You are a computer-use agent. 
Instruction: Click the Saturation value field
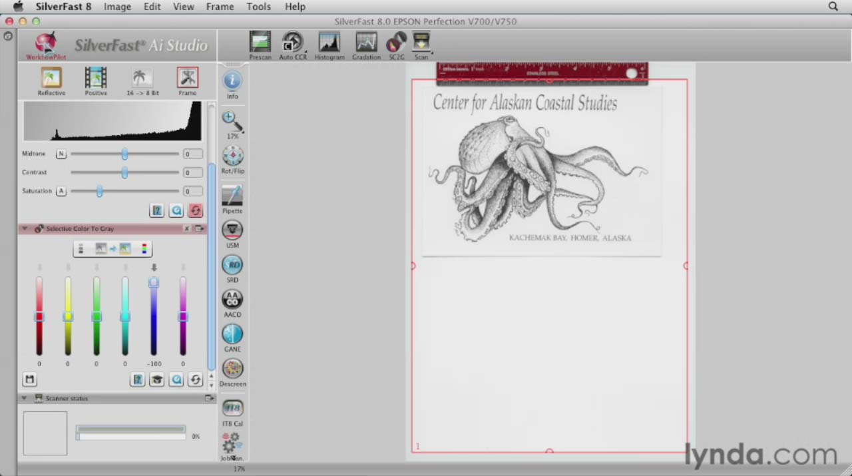(x=192, y=191)
